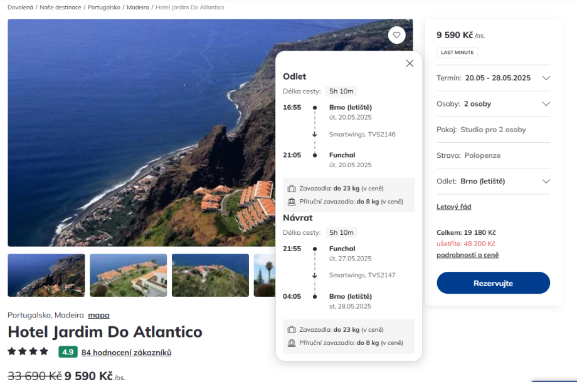Image resolution: width=577 pixels, height=382 pixels.
Task: Open the Odlet departure airport dropdown
Action: point(546,182)
